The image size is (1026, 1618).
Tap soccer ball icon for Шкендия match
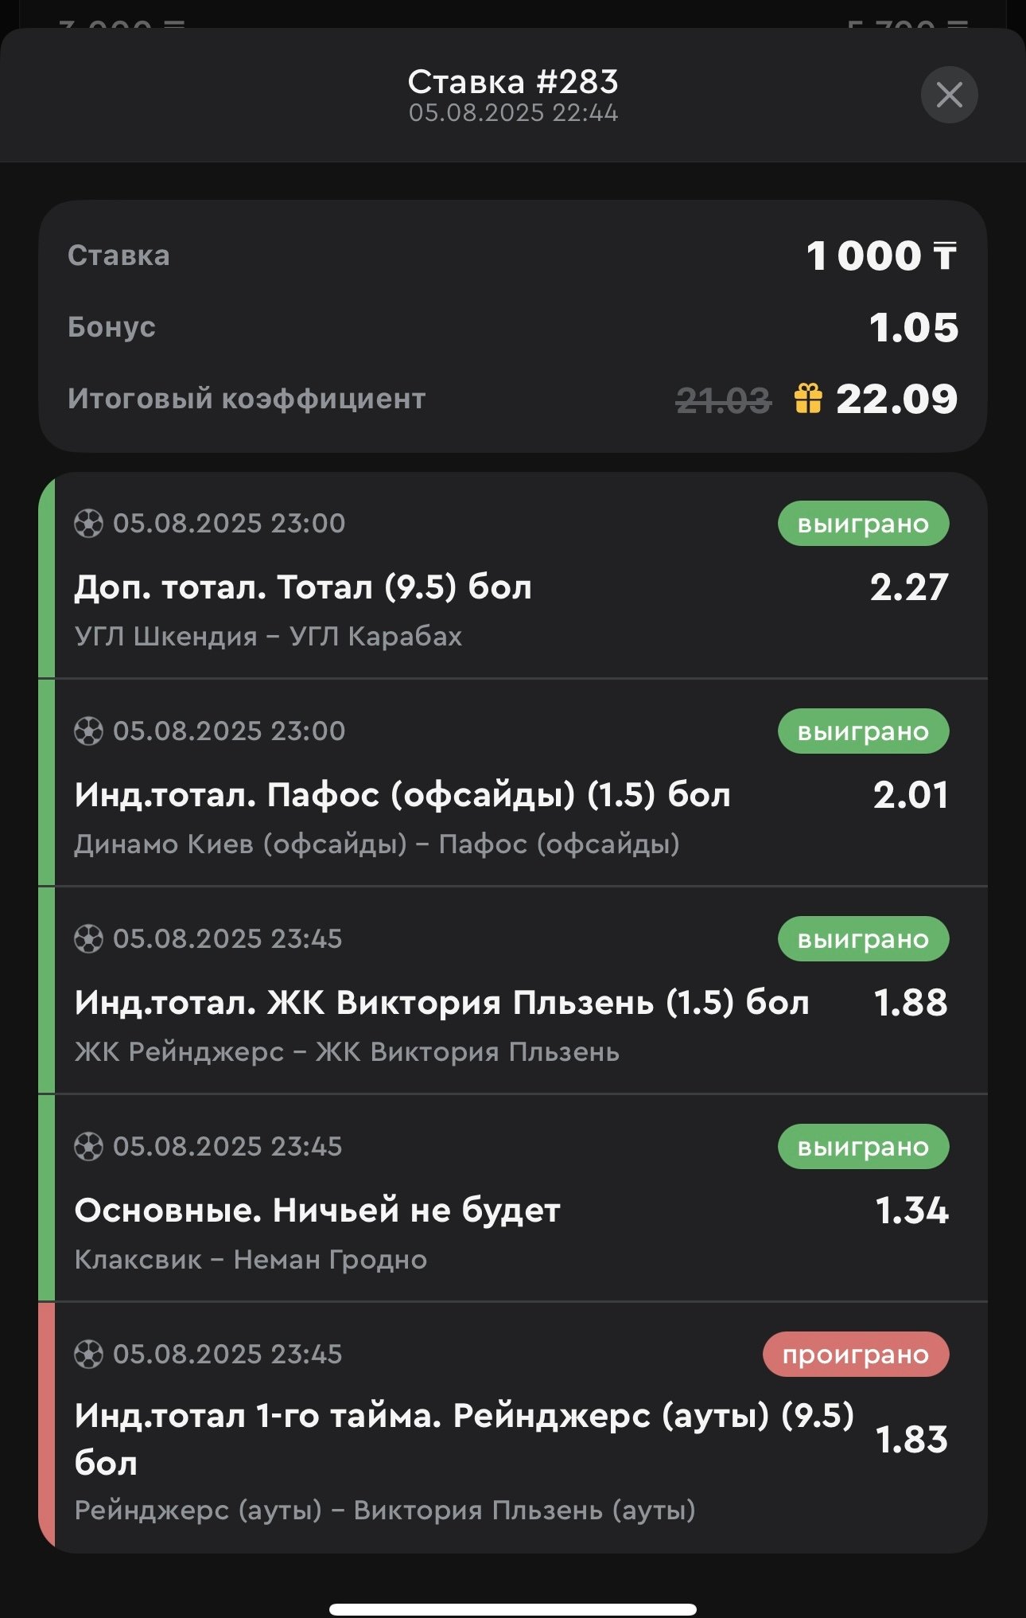[x=88, y=524]
